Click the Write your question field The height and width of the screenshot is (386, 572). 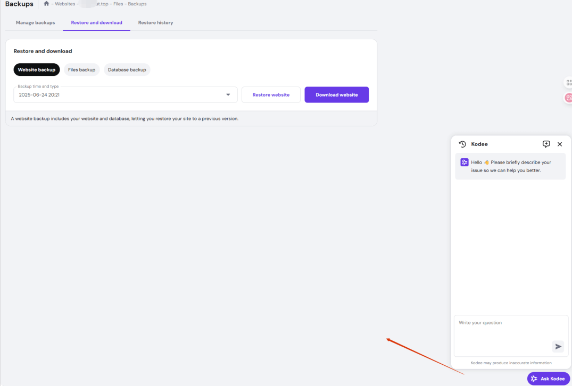(x=511, y=336)
